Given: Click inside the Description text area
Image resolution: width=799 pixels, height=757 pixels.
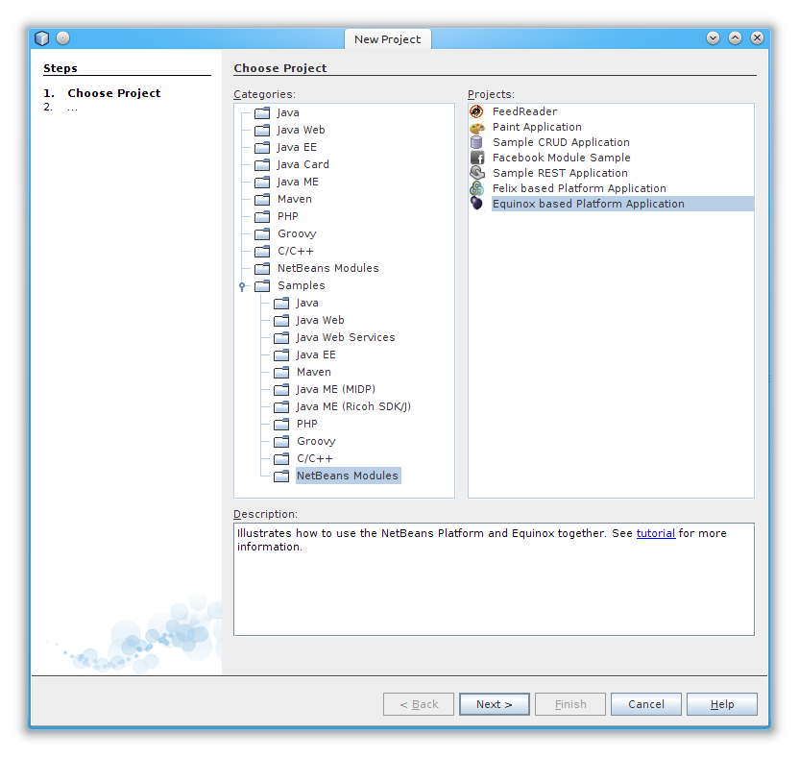Looking at the screenshot, I should [x=494, y=579].
